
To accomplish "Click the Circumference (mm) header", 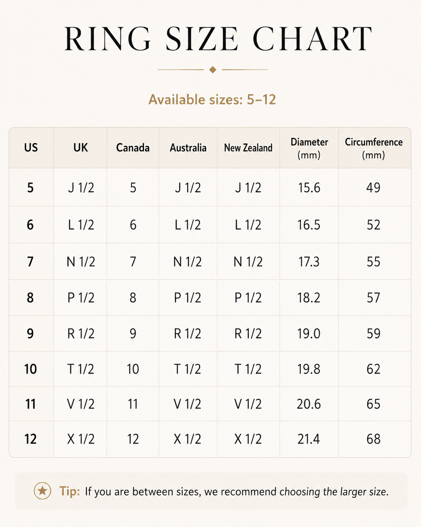I will (x=374, y=148).
